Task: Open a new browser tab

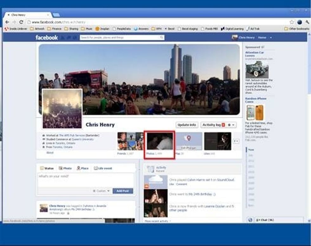Action: 56,15
